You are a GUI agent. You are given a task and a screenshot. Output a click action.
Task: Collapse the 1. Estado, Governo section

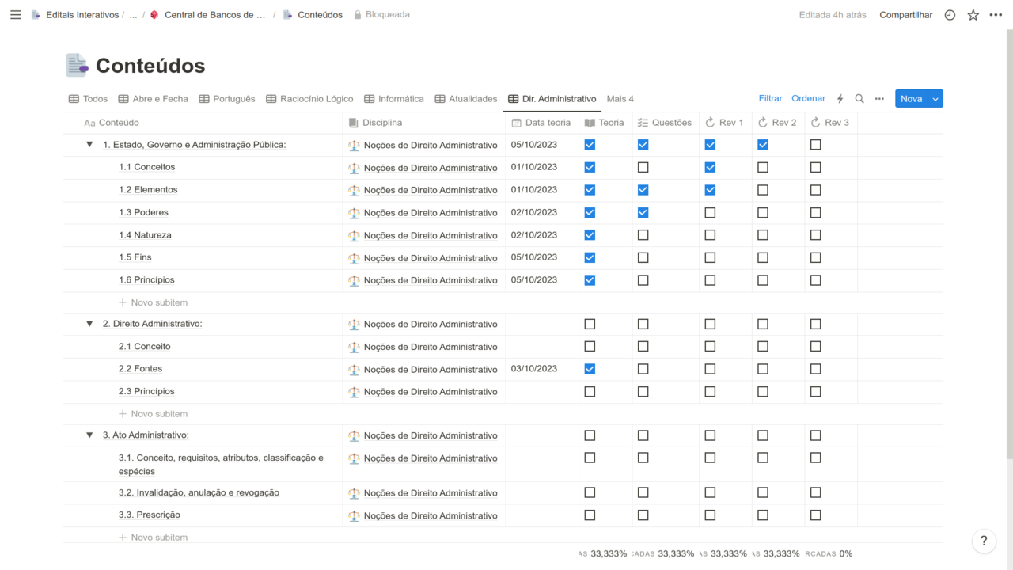[89, 145]
